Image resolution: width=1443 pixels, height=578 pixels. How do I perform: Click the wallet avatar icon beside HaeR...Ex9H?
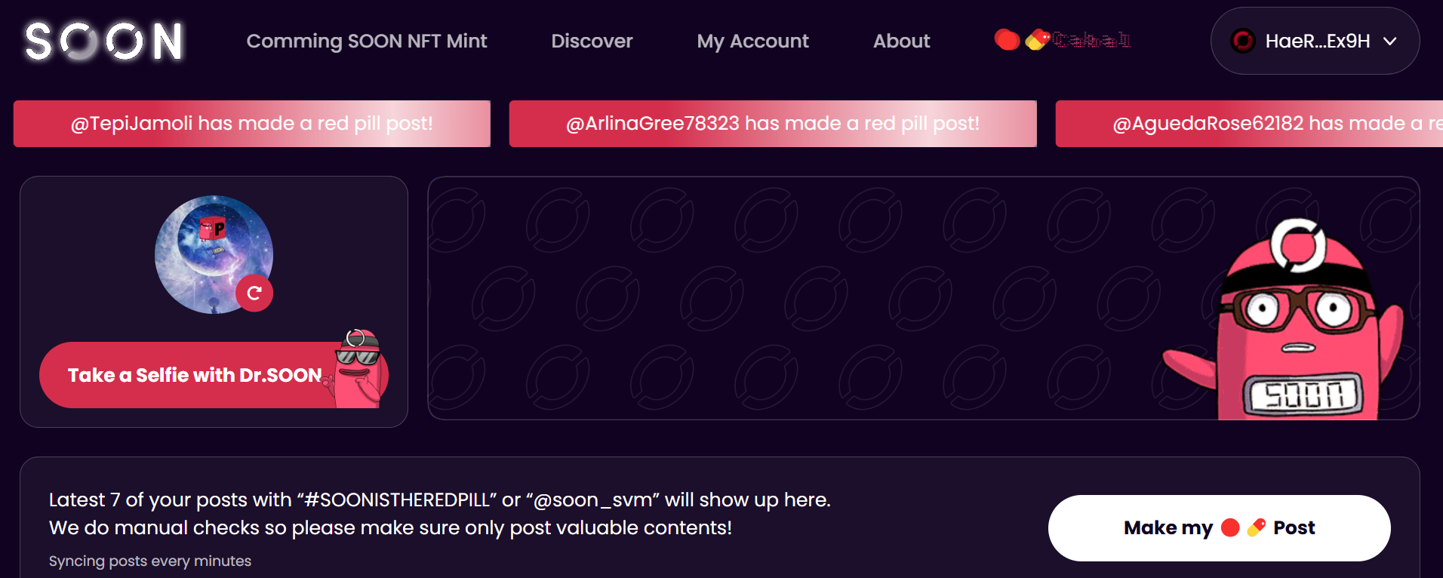coord(1242,41)
